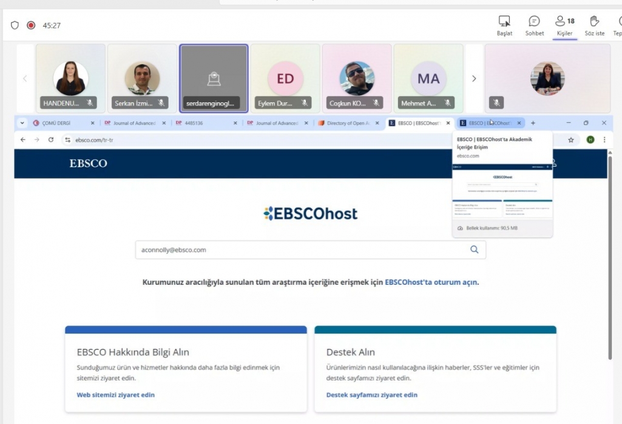Open the Başlat share screen control
The image size is (622, 424).
click(505, 25)
